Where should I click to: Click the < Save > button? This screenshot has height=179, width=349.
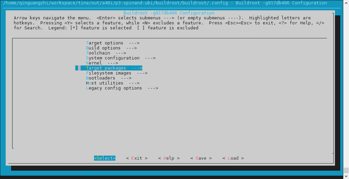[201, 158]
